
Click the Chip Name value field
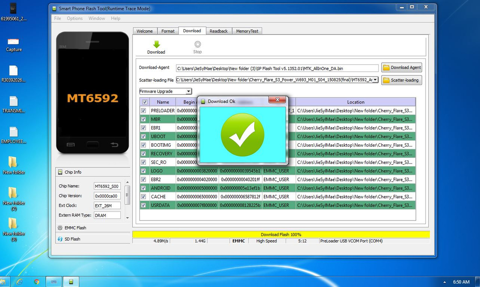tap(107, 186)
